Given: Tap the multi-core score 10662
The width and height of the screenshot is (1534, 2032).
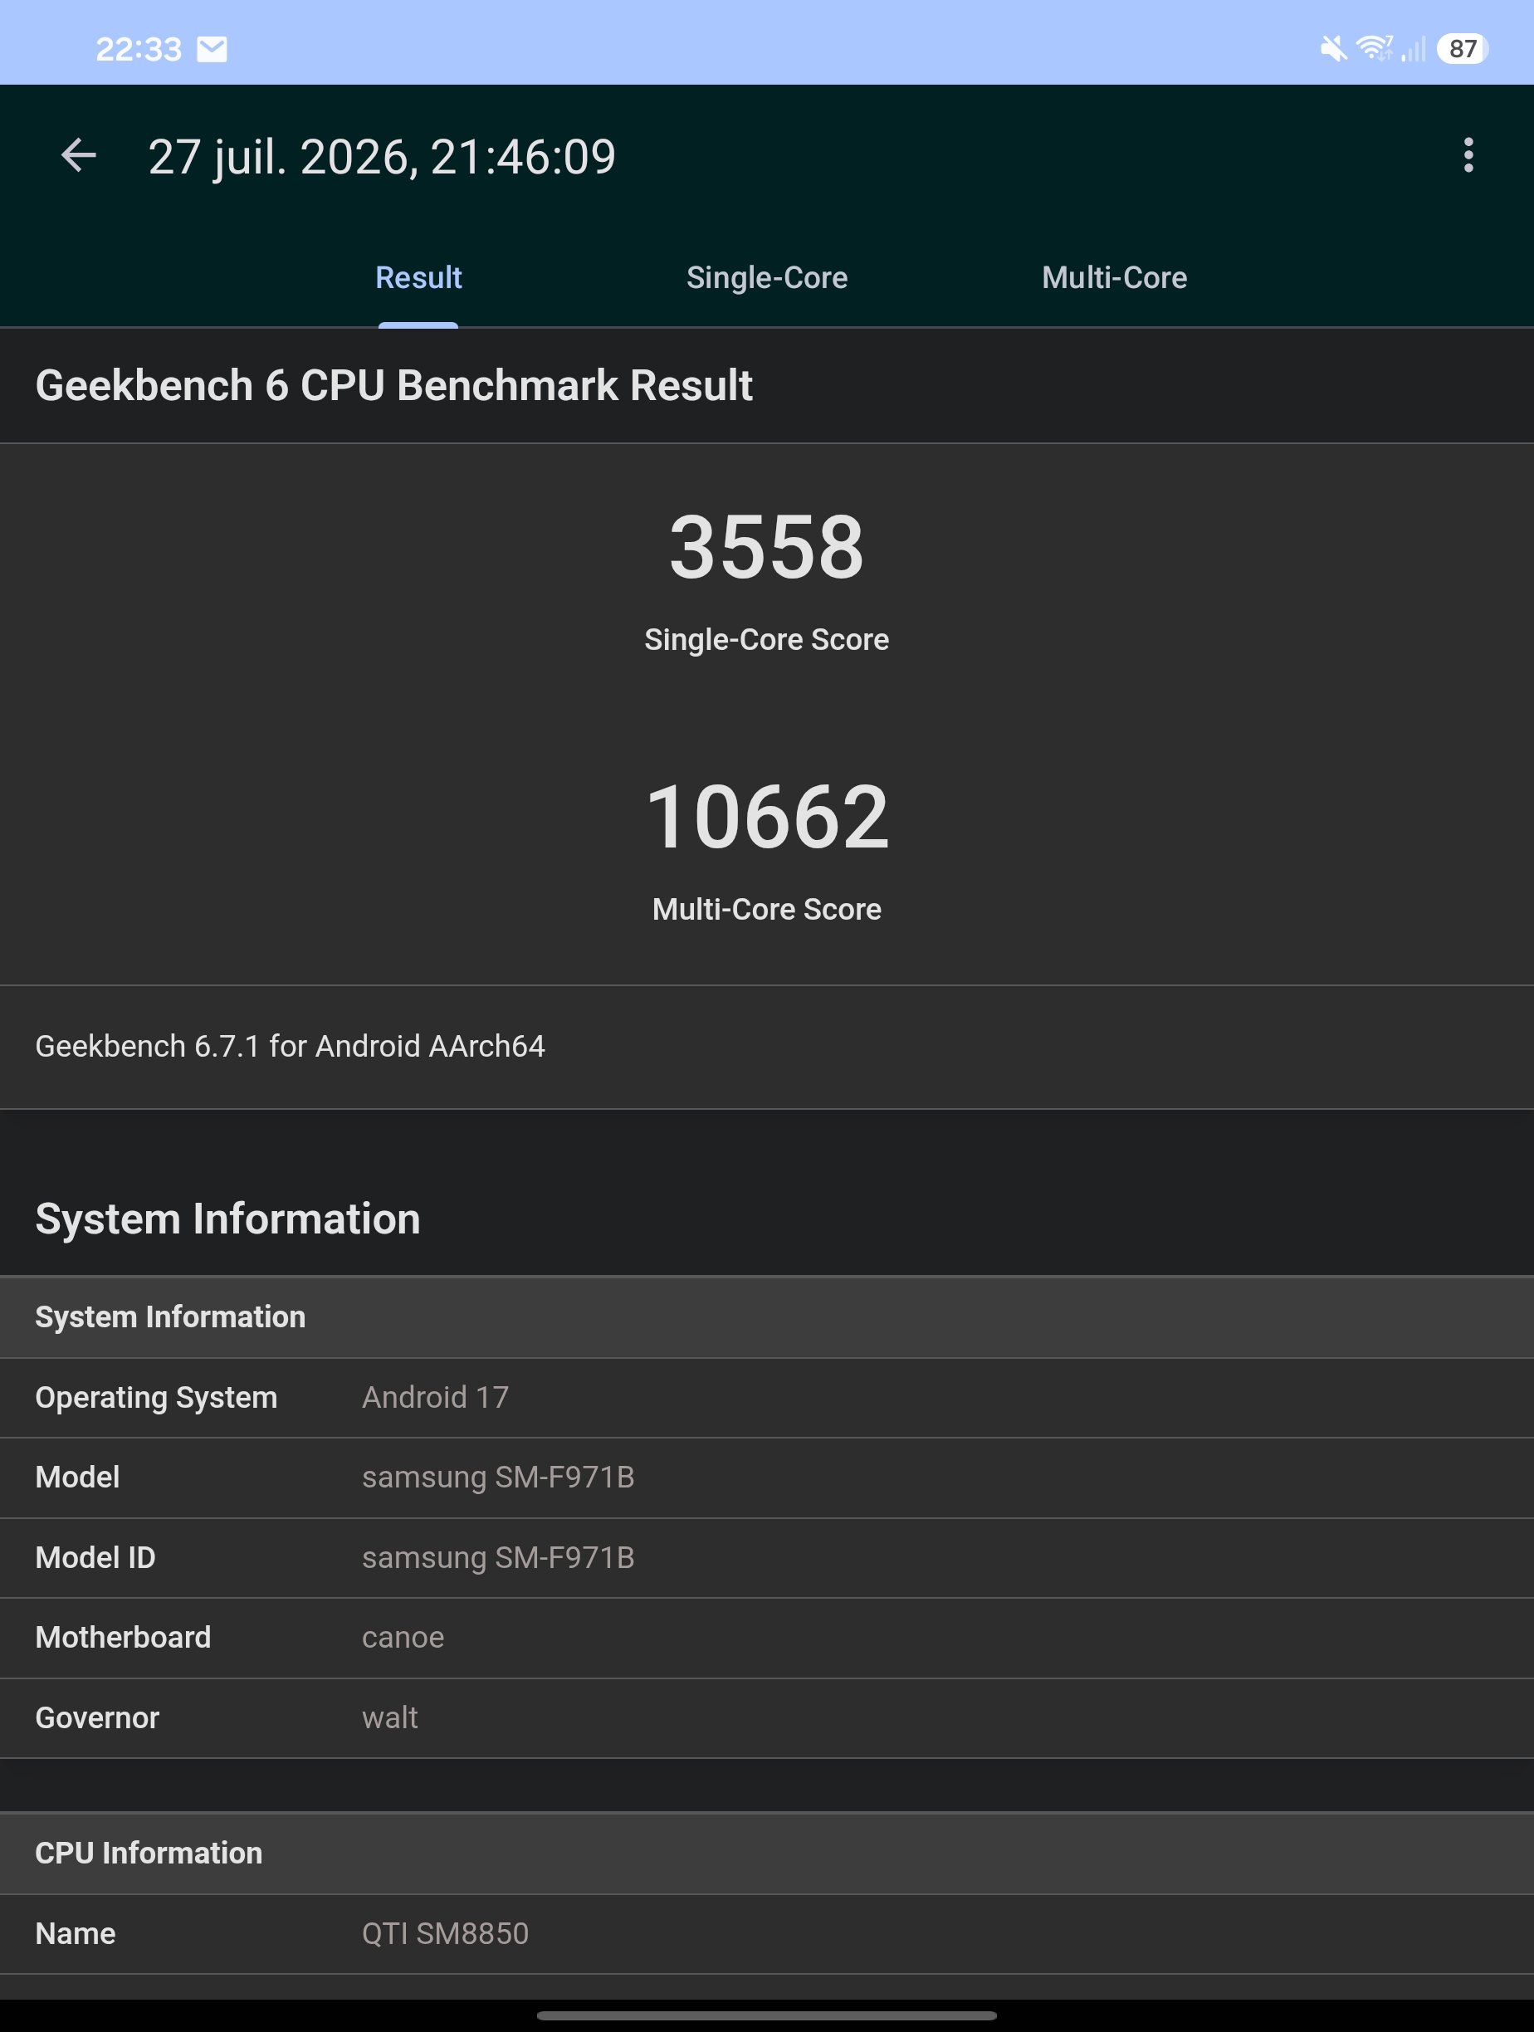Looking at the screenshot, I should click(767, 817).
